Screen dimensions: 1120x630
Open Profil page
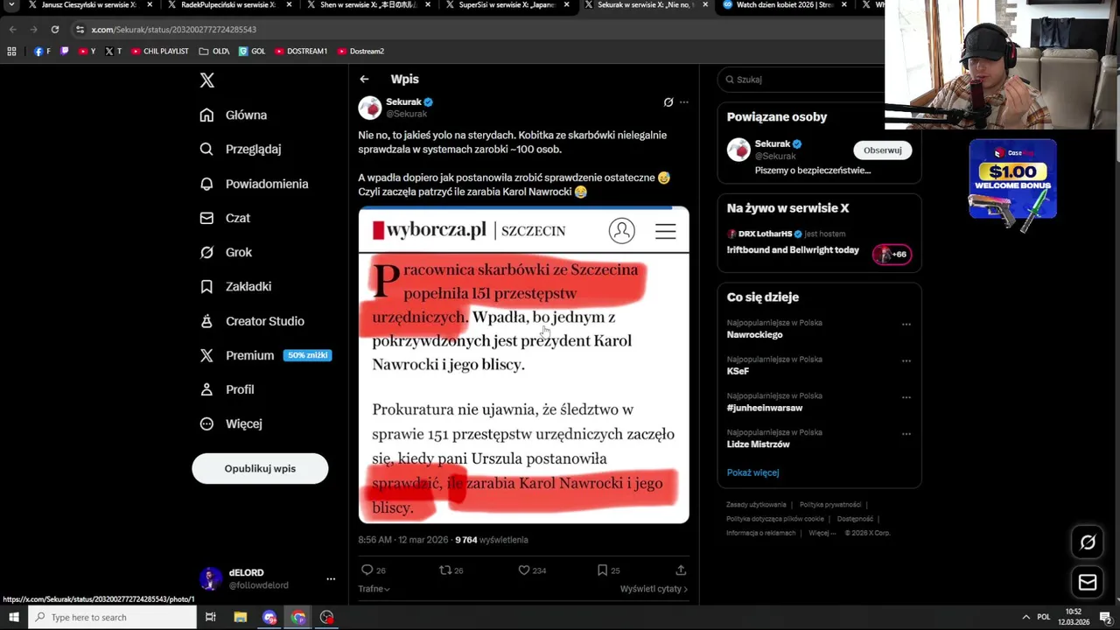coord(226,389)
